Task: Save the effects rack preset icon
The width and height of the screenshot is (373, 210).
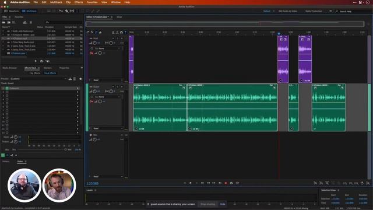Action: 70,79
